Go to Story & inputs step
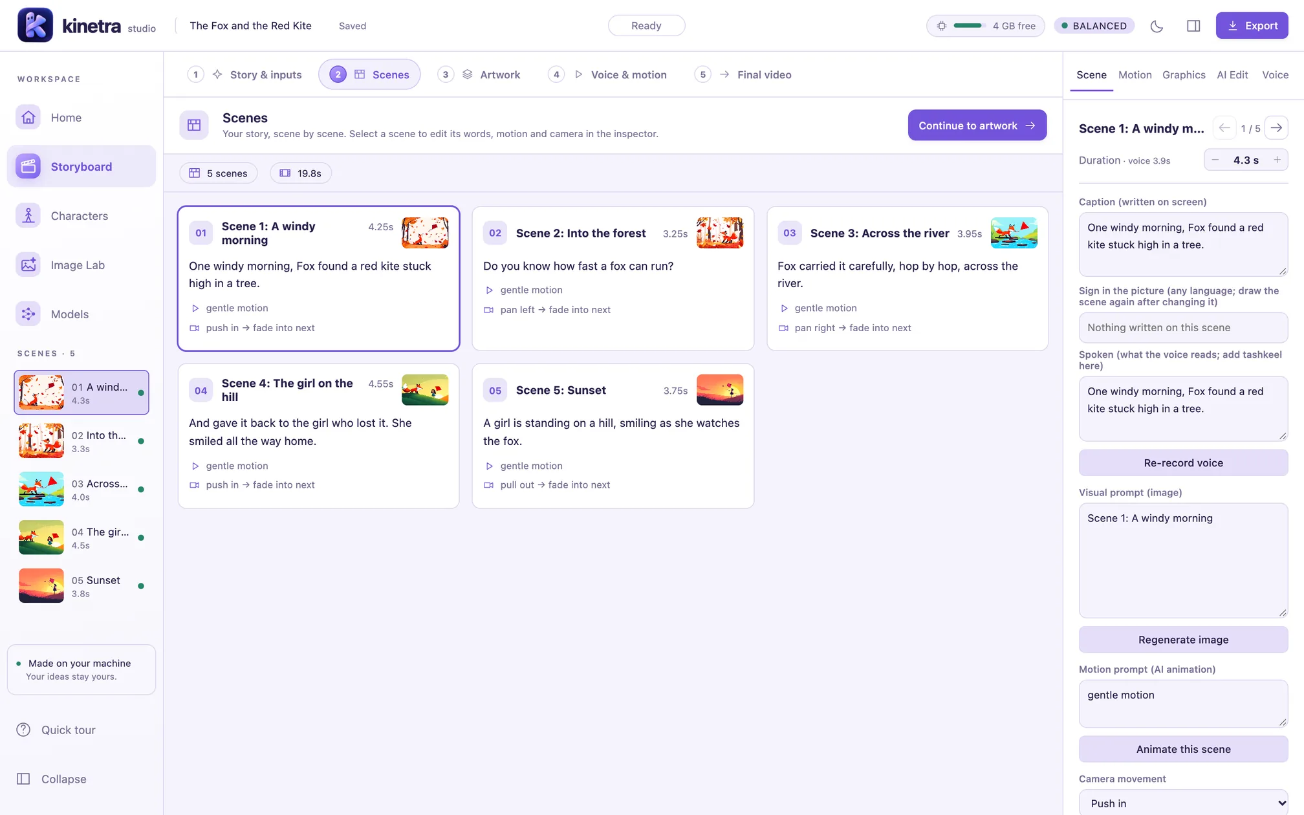1304x815 pixels. [245, 74]
